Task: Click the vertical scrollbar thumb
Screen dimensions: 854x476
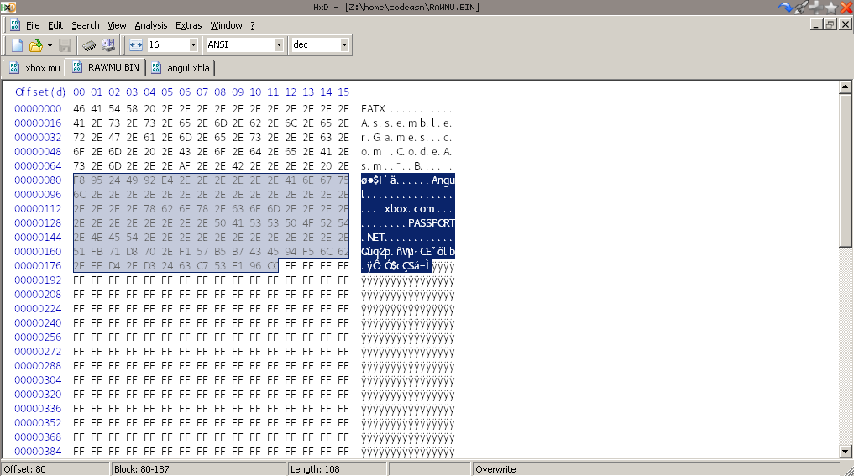Action: (845, 170)
